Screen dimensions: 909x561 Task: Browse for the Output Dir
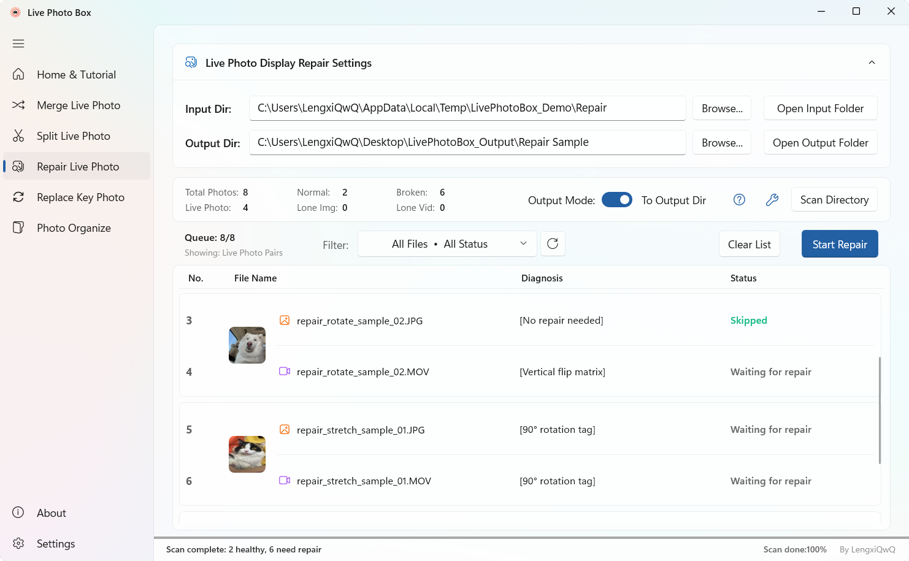click(722, 142)
